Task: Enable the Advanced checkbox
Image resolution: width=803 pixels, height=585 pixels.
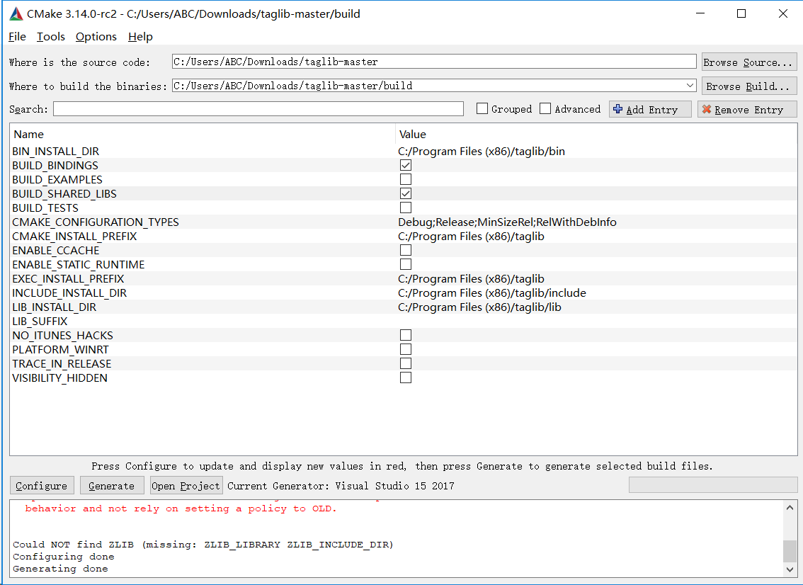Action: tap(545, 108)
